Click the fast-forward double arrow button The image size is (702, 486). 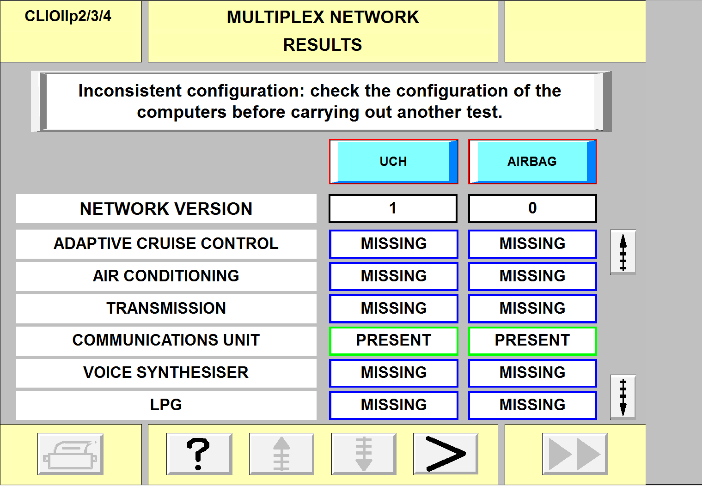(574, 454)
